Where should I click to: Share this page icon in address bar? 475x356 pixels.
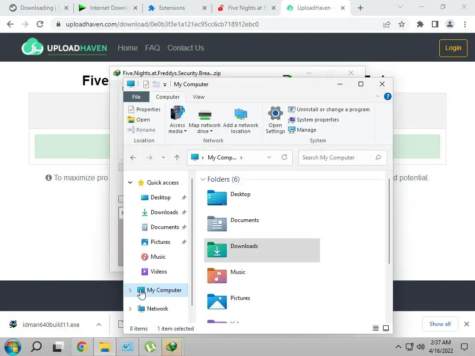pyautogui.click(x=387, y=24)
